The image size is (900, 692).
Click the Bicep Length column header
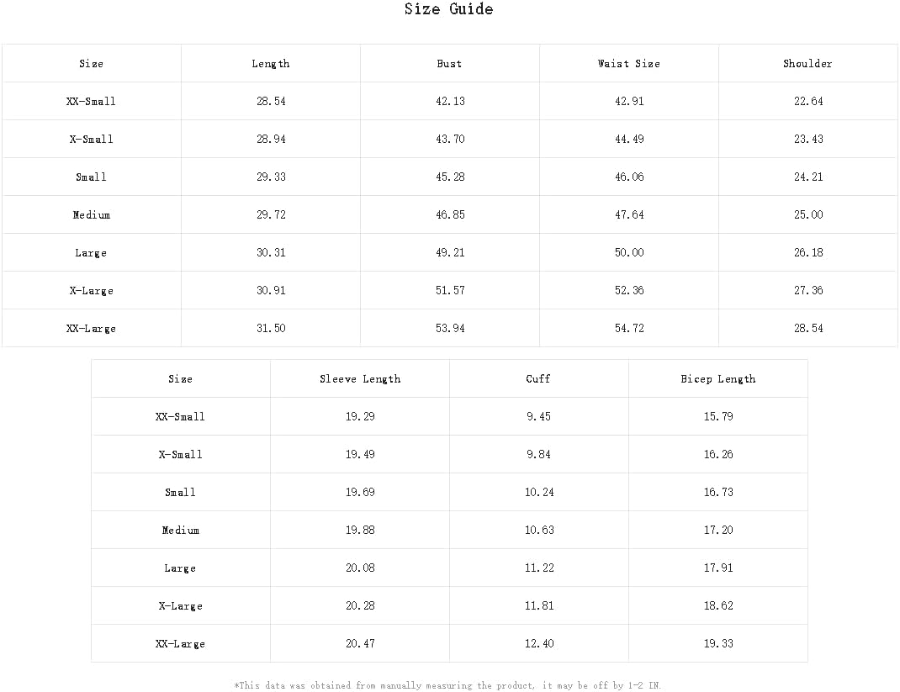(718, 379)
